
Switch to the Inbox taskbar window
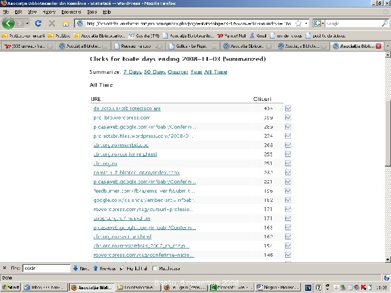pos(45,287)
